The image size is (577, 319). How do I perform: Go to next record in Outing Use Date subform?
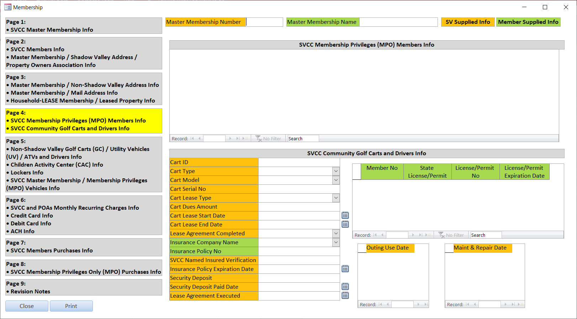point(418,304)
